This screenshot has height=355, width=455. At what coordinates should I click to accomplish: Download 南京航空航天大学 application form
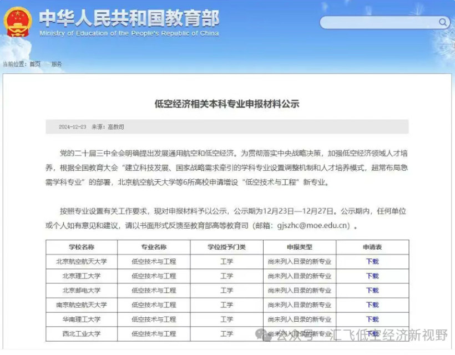[x=372, y=305]
